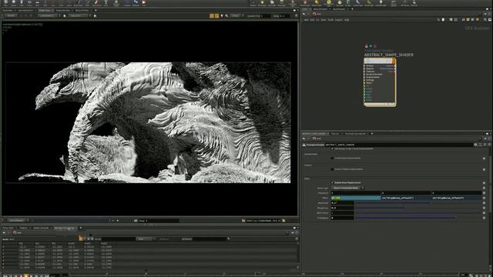This screenshot has height=277, width=493.
Task: Click the Attributes filter field
Action: 210,239
